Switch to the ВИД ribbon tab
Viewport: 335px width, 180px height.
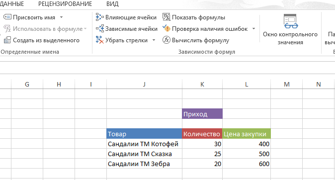pos(112,4)
